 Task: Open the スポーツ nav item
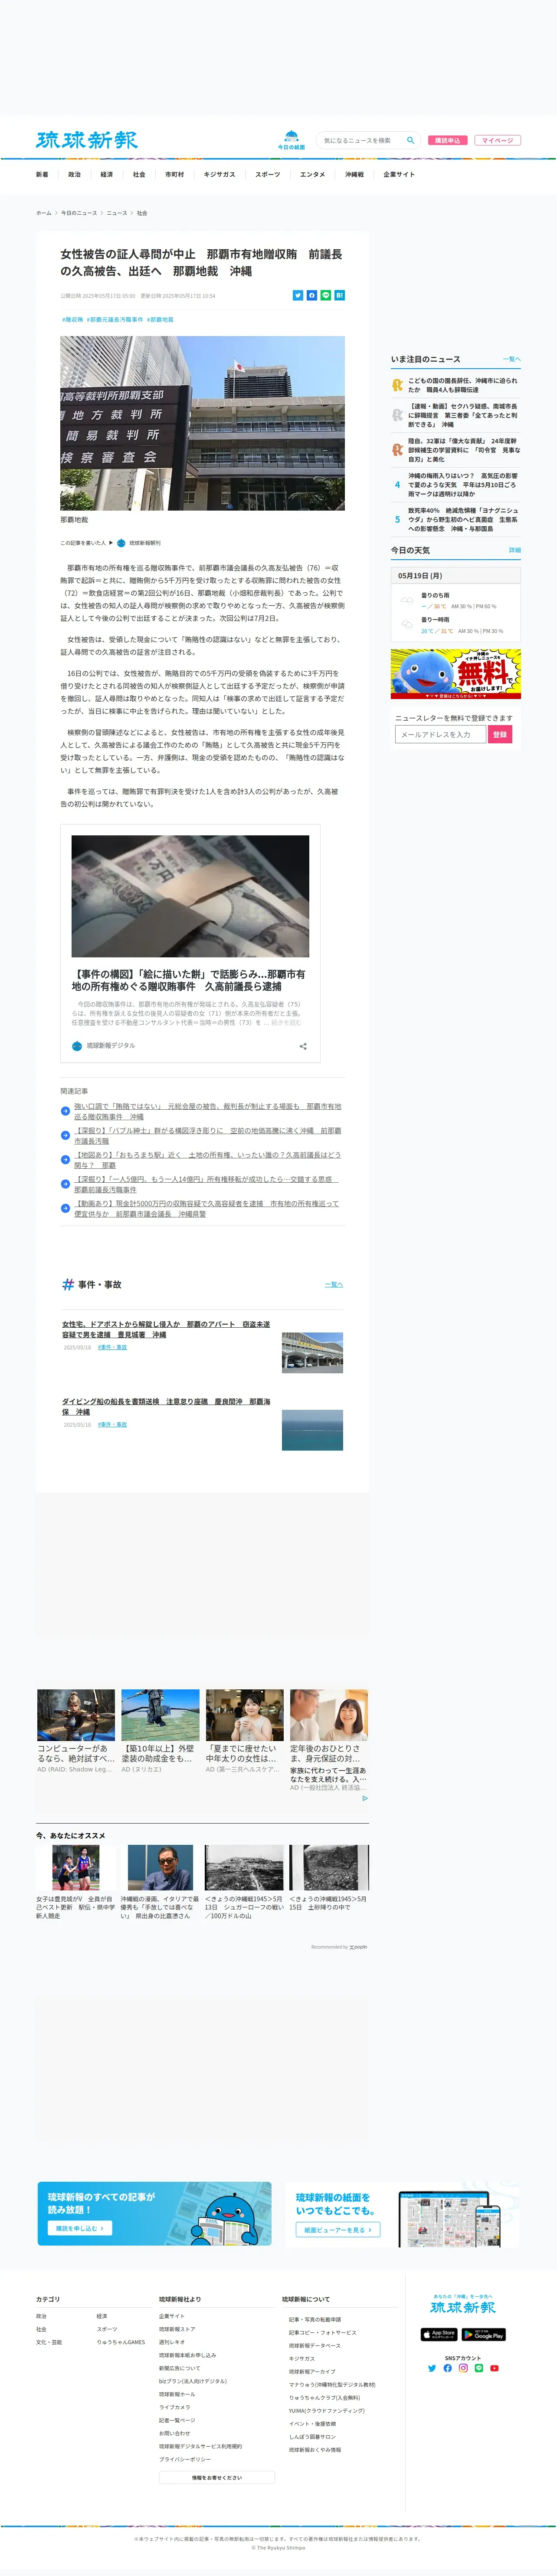(268, 175)
